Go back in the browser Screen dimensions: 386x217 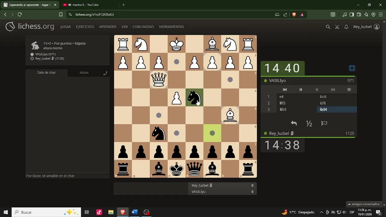click(5, 14)
